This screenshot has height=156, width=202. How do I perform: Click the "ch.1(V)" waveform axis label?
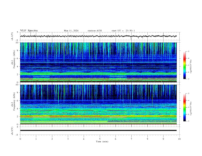pos(12,36)
